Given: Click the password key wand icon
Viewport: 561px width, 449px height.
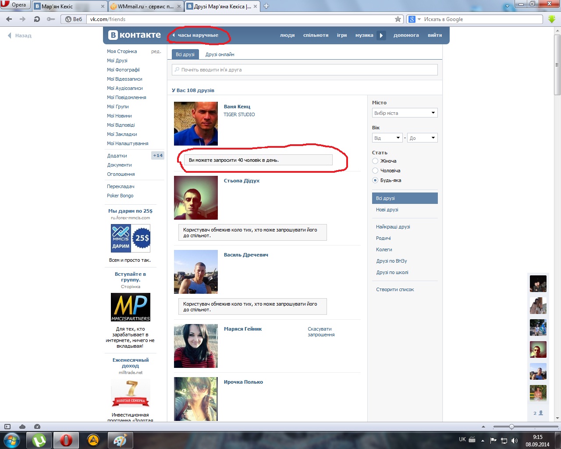Looking at the screenshot, I should coord(51,19).
